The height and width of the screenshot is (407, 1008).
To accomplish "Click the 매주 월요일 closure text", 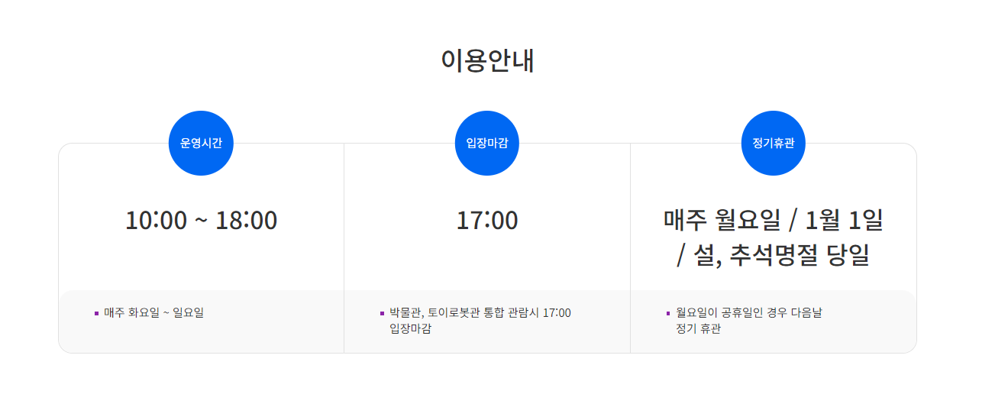I will (722, 220).
